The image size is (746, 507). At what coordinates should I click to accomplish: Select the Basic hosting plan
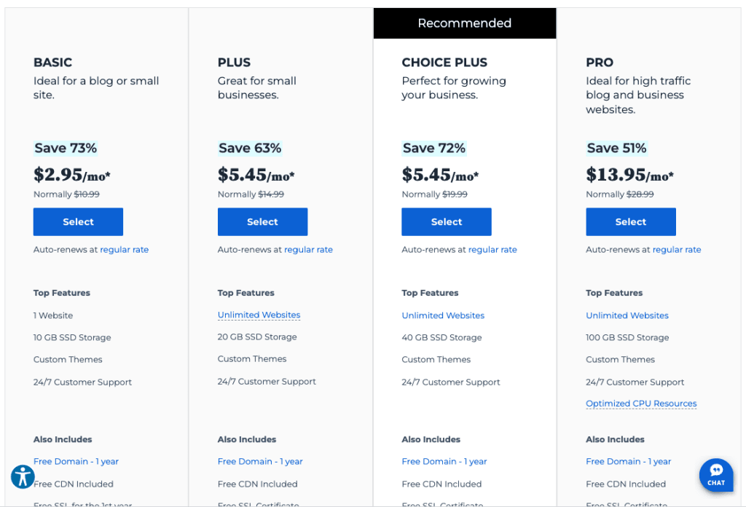(x=78, y=221)
